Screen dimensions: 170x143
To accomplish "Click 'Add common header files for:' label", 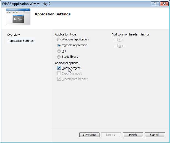I will tap(131, 34).
